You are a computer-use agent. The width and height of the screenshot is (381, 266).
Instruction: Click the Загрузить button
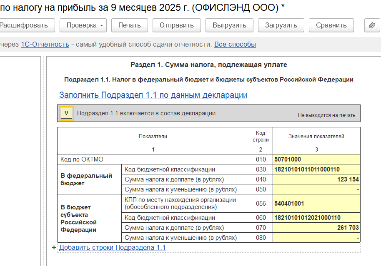[x=281, y=25]
